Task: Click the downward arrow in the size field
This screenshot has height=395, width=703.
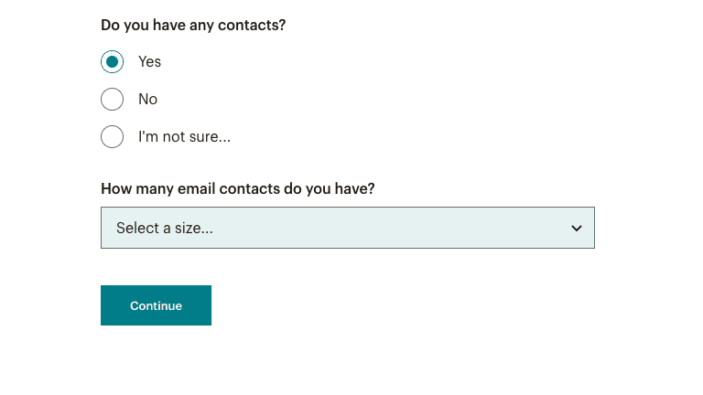Action: (577, 229)
